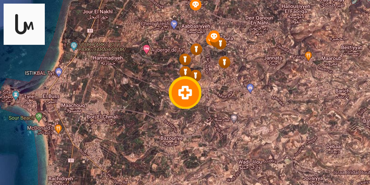Click the large orange medical cross marker
The height and width of the screenshot is (185, 370).
click(185, 93)
